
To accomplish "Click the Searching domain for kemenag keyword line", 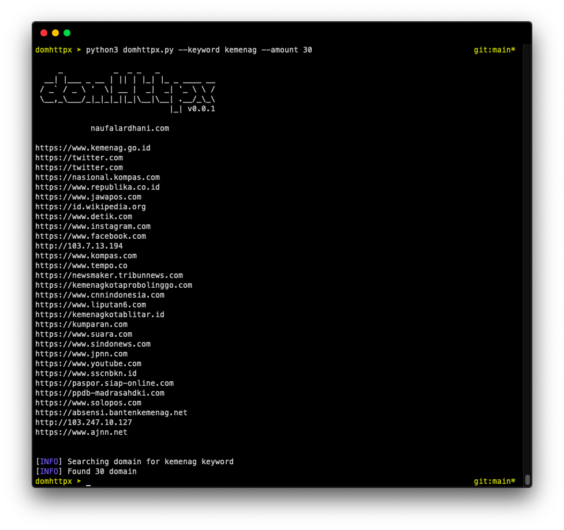I will (135, 462).
